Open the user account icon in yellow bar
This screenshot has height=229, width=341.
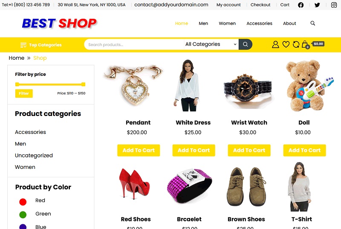(x=275, y=44)
